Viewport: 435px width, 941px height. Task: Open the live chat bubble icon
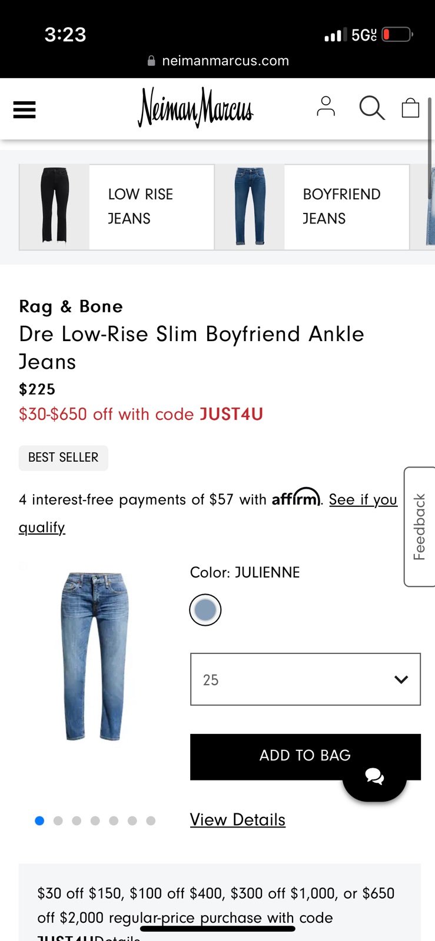374,776
